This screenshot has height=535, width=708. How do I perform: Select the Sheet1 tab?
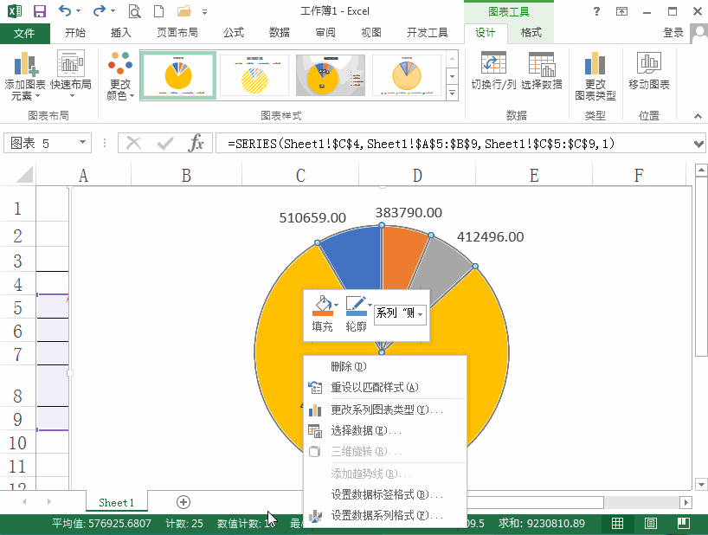(x=117, y=502)
